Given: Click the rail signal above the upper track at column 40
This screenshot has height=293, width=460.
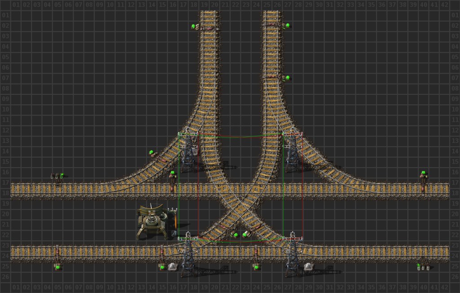Looking at the screenshot, I should pos(423,175).
